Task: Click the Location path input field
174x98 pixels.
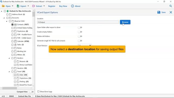Action: [78, 22]
